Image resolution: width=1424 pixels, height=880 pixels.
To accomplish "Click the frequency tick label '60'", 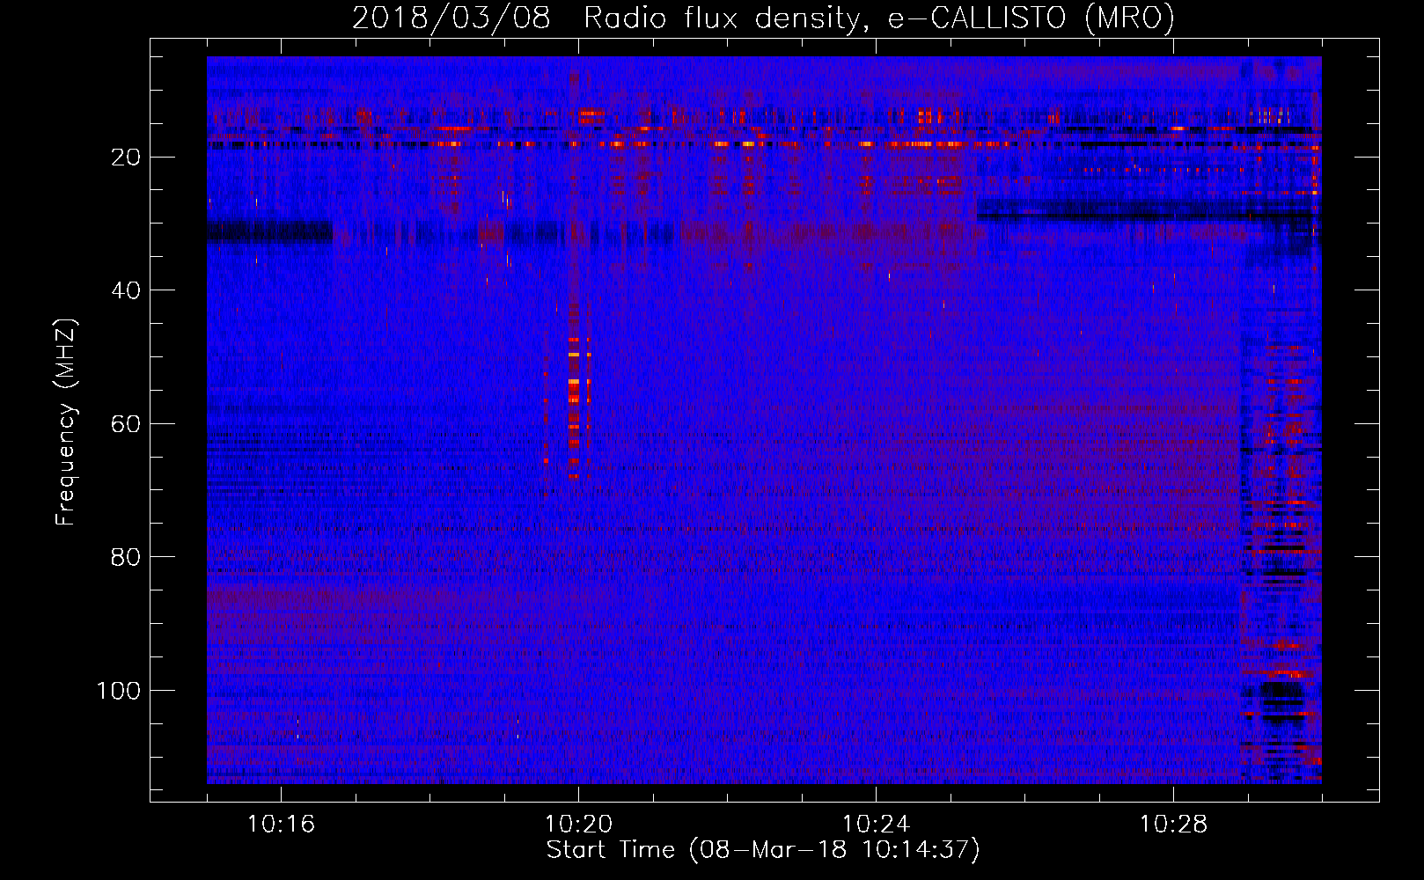I will 126,424.
